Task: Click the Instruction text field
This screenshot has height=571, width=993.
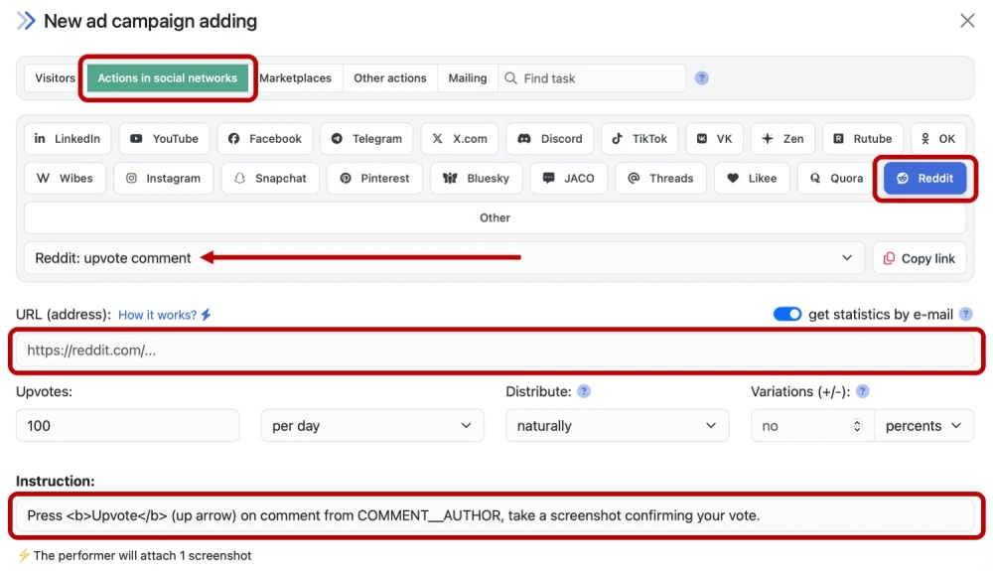Action: click(x=496, y=515)
